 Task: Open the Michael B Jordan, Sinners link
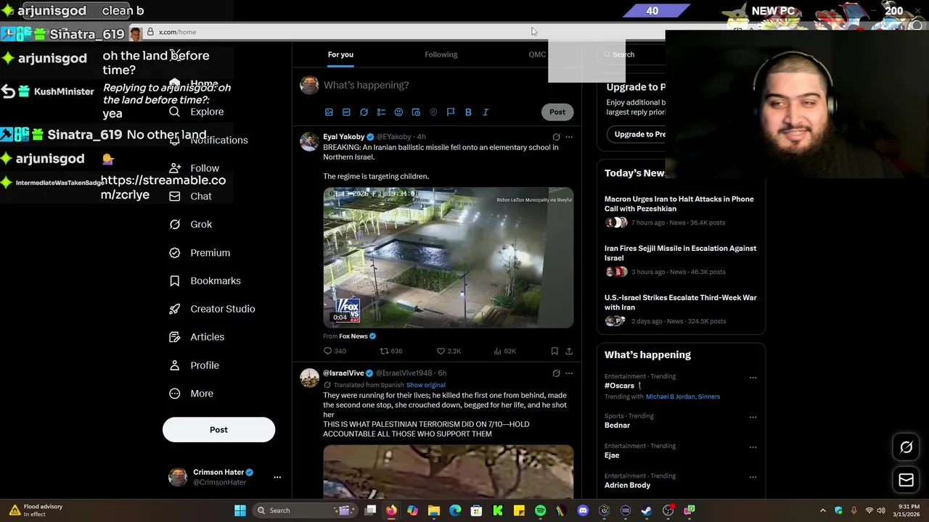(683, 397)
